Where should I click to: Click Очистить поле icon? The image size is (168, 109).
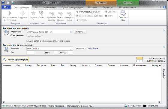123,13
